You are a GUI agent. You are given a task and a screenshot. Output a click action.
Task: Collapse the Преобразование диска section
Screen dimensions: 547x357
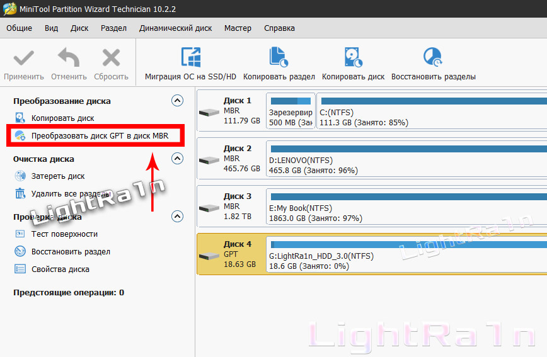pyautogui.click(x=177, y=100)
